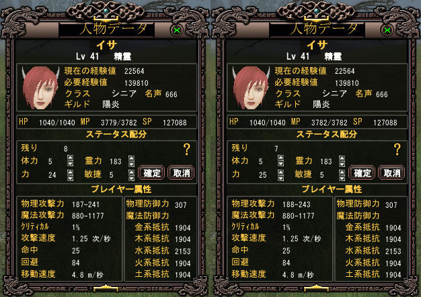Increase 霊力 stat in left panel
The image size is (421, 297).
pyautogui.click(x=131, y=158)
